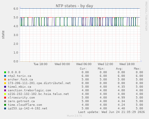Select the sanction.treborlogic.com legend label
The image size is (149, 119).
click(29, 90)
